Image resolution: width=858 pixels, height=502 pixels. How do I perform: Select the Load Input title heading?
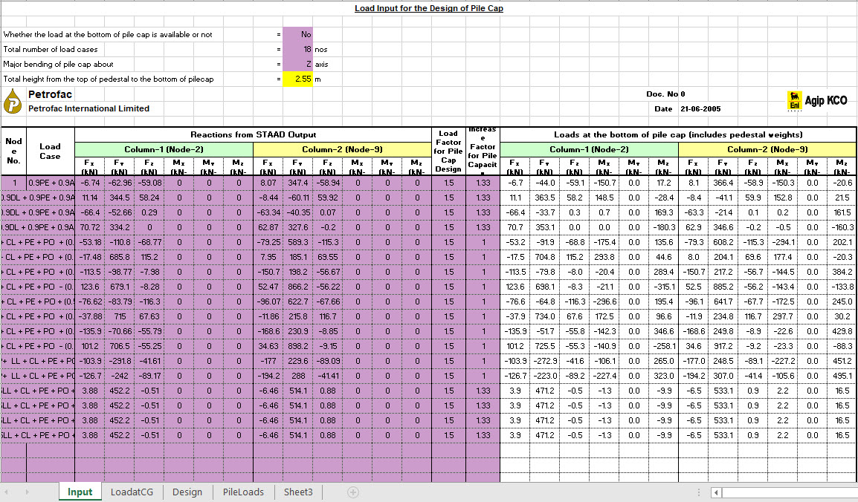(x=429, y=8)
